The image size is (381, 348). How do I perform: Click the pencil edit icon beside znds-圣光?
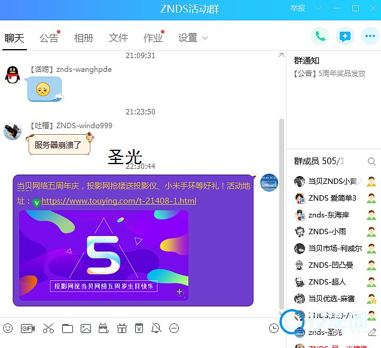(372, 332)
